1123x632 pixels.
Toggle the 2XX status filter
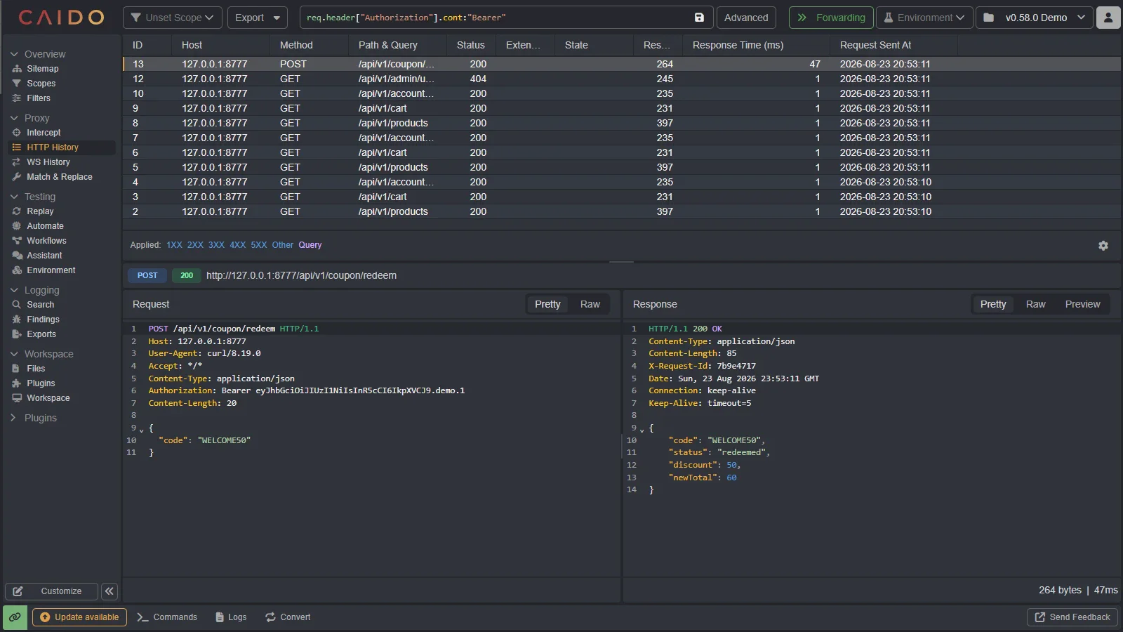(x=195, y=245)
